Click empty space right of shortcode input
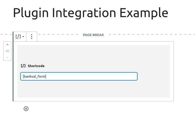Image resolution: width=195 pixels, height=120 pixels. [154, 76]
